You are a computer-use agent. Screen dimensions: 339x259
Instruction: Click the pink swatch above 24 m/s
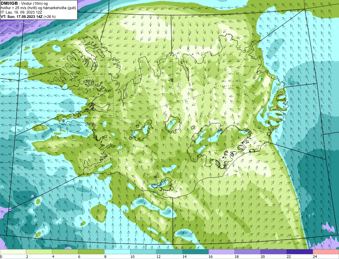326,252
